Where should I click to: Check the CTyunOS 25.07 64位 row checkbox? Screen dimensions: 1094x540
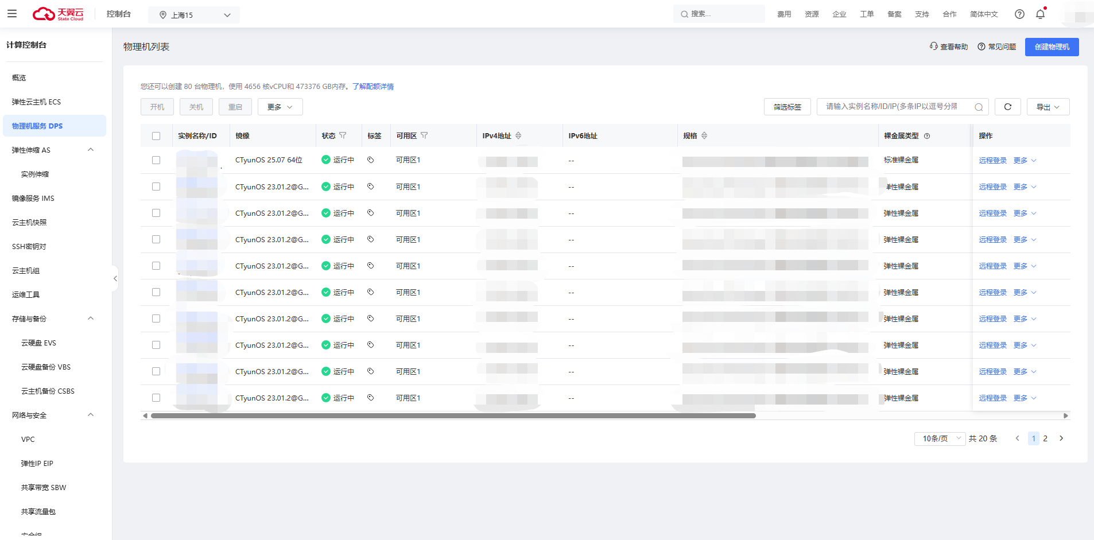156,160
